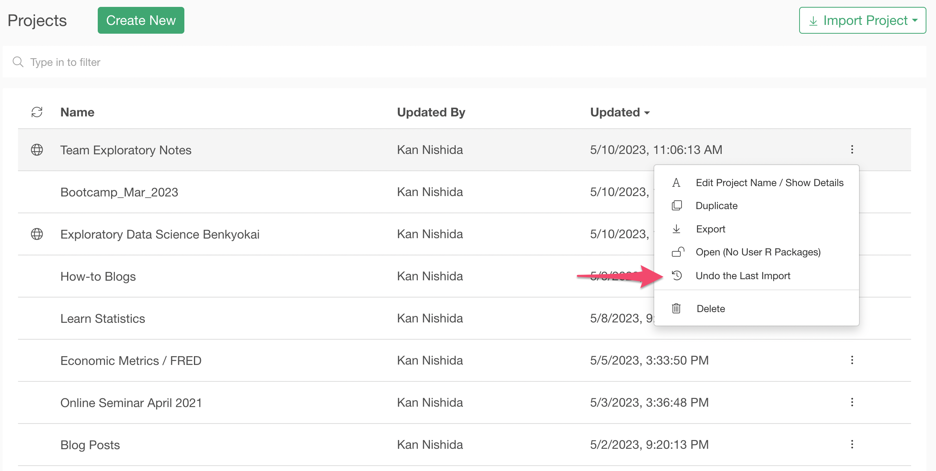Open three-dot menu for Team Exploratory Notes
This screenshot has height=471, width=936.
click(x=852, y=149)
